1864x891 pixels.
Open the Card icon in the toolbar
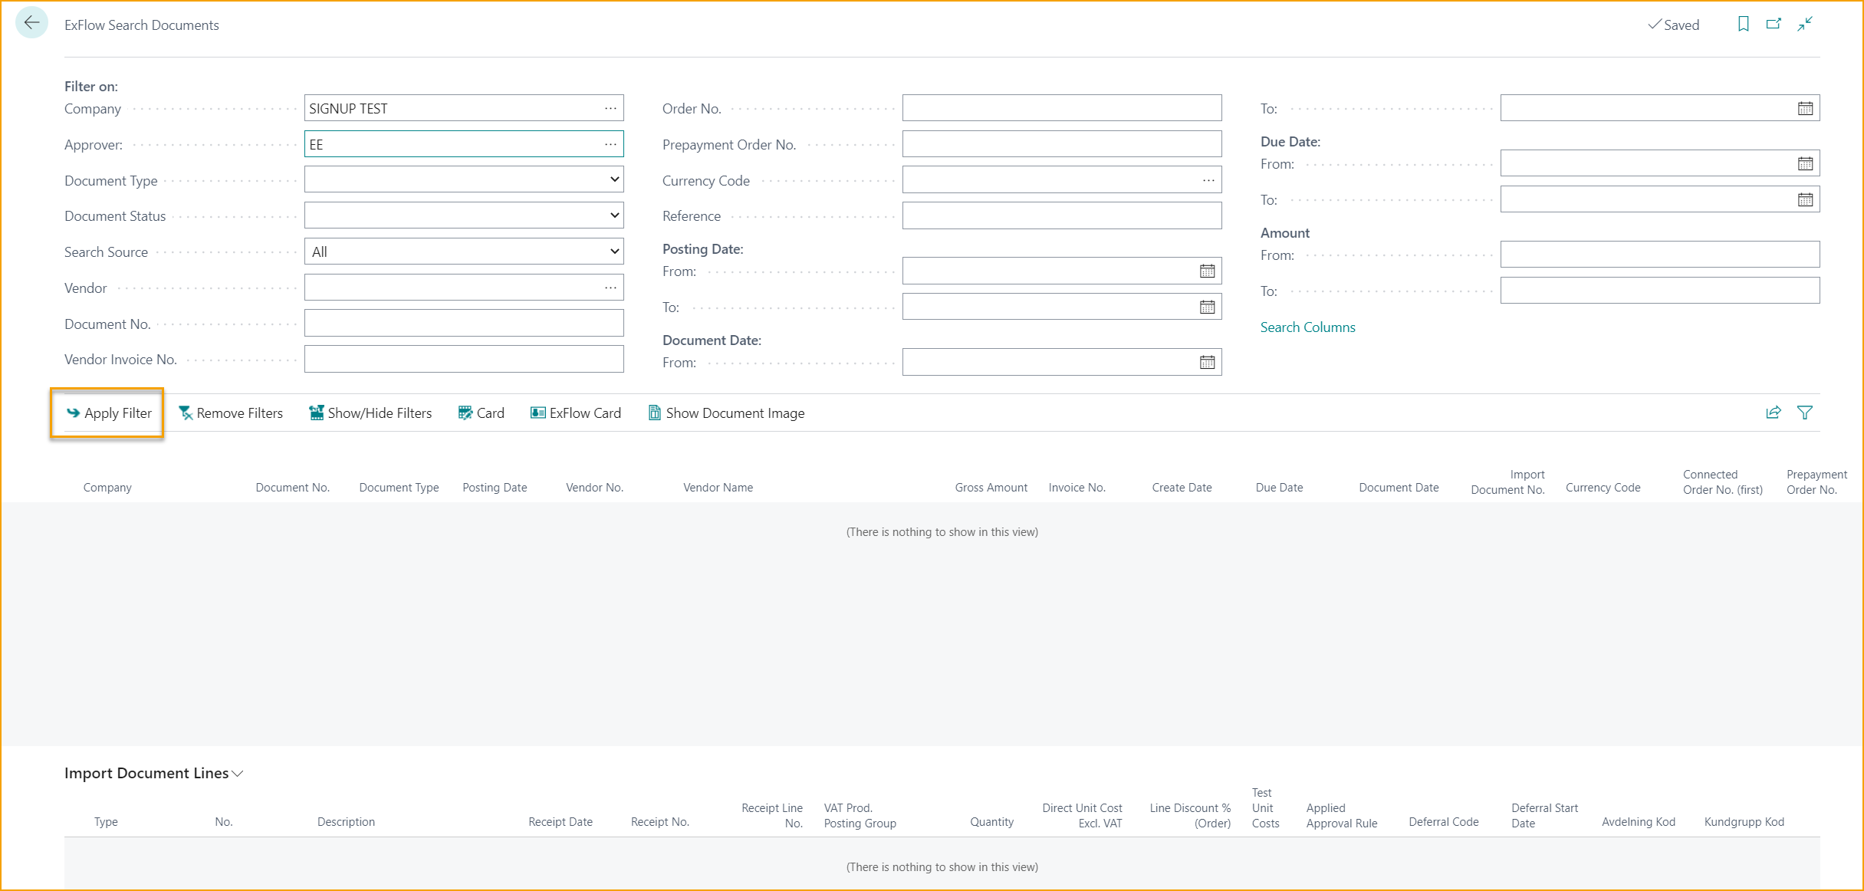465,413
